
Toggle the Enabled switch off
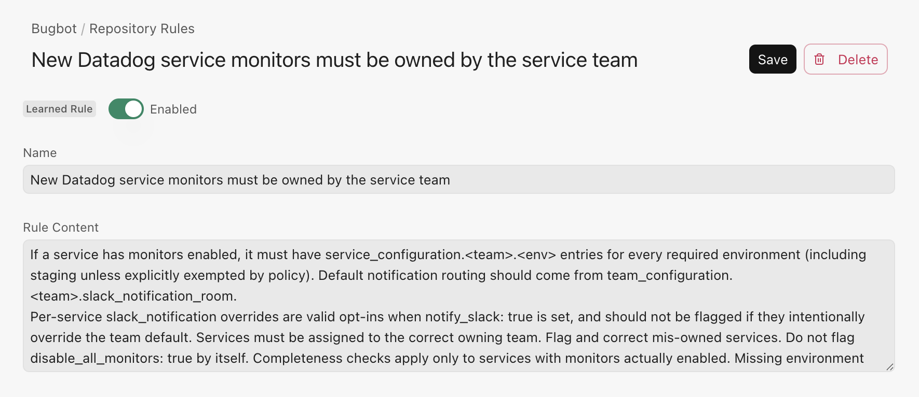(126, 109)
